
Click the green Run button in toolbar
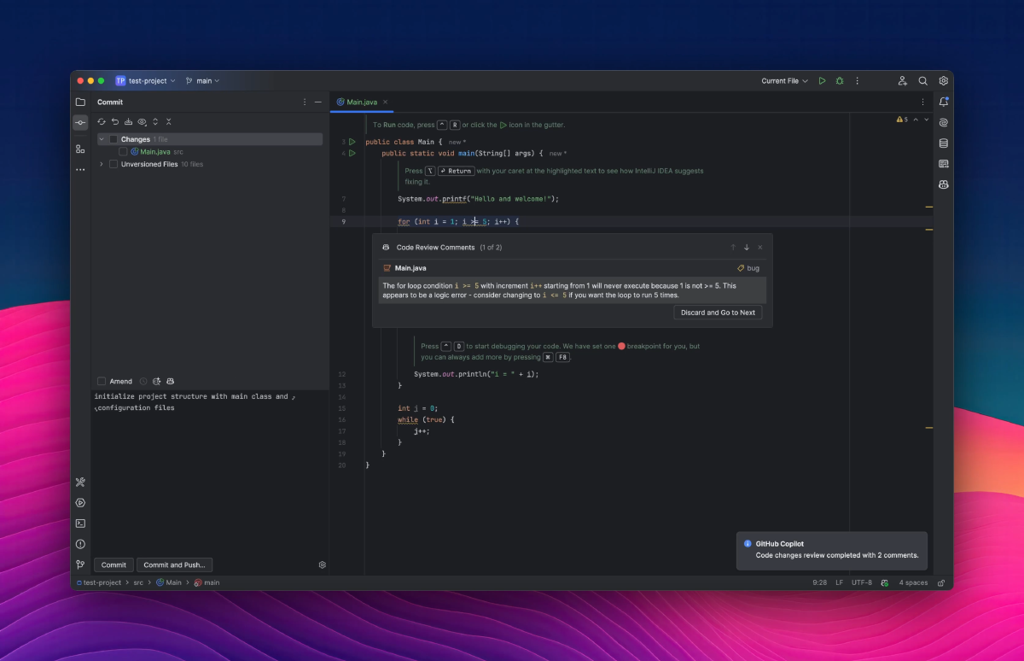[822, 81]
